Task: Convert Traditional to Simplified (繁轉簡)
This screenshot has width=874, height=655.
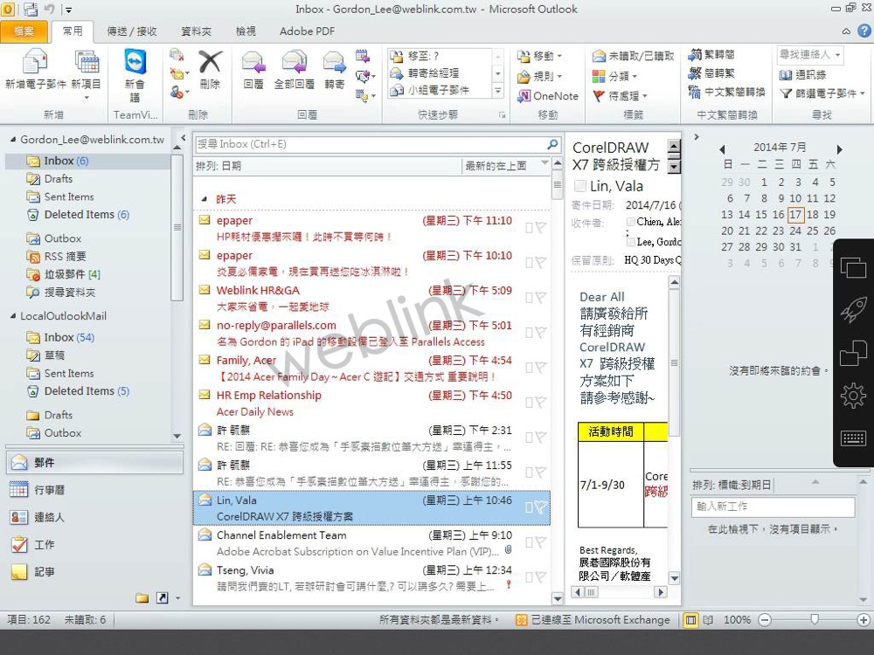Action: 711,54
